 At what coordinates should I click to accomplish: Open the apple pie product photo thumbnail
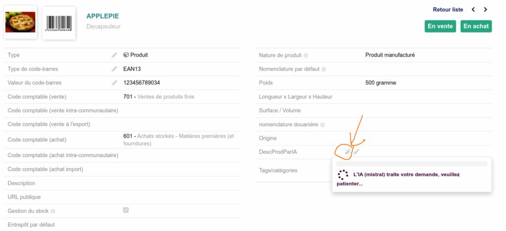click(20, 23)
